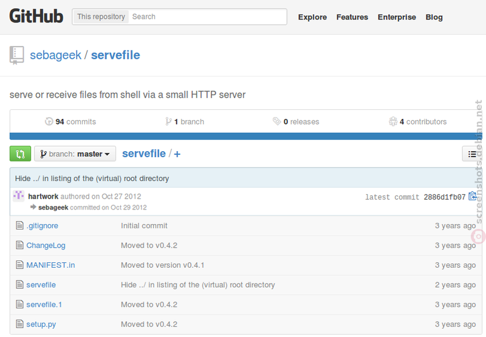This screenshot has height=337, width=486.
Task: Click servefile.1's Moved to v0.4.2 commit message
Action: pyautogui.click(x=149, y=304)
